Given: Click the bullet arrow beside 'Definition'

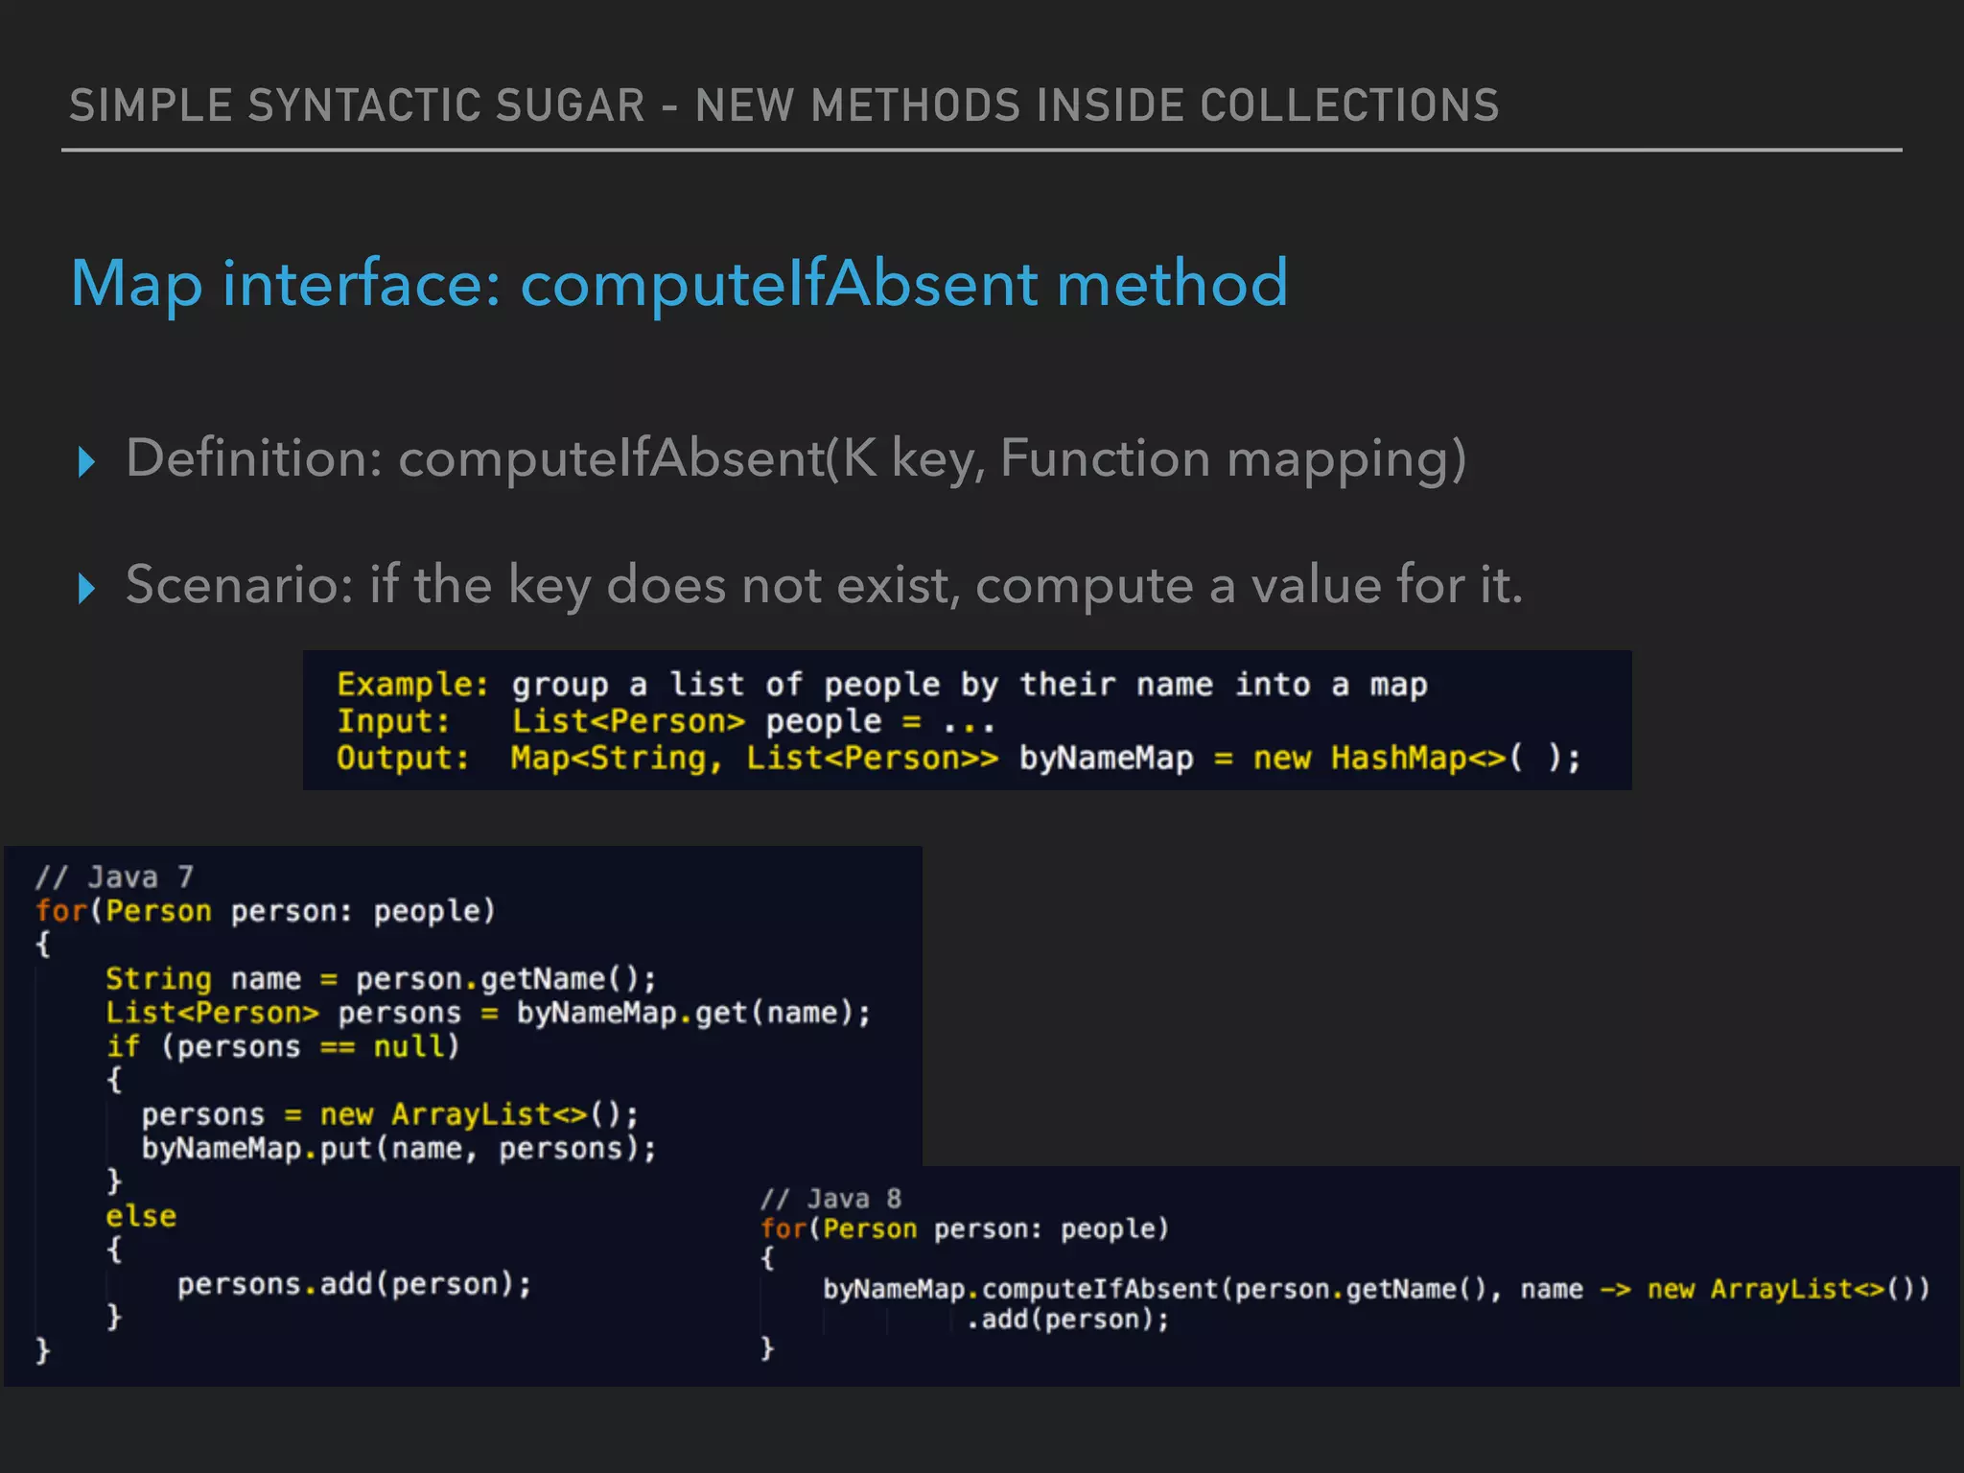Looking at the screenshot, I should [86, 462].
